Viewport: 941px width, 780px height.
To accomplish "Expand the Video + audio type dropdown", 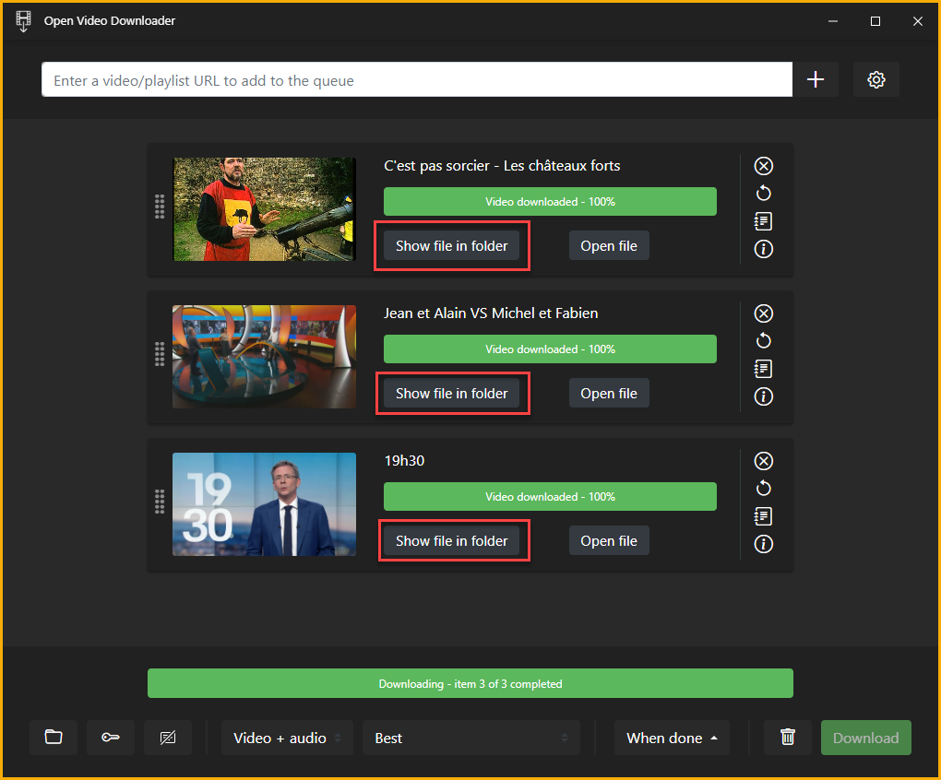I will (x=287, y=738).
